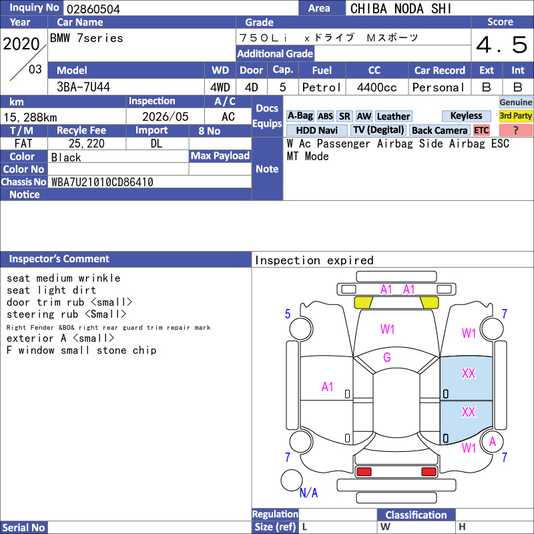Click the A-Bag equipment badge
The height and width of the screenshot is (534, 534).
click(x=300, y=116)
